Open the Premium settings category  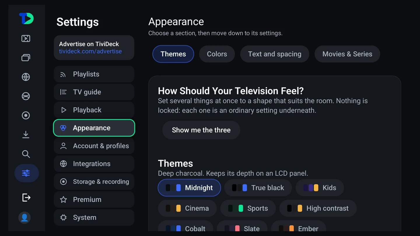coord(94,200)
